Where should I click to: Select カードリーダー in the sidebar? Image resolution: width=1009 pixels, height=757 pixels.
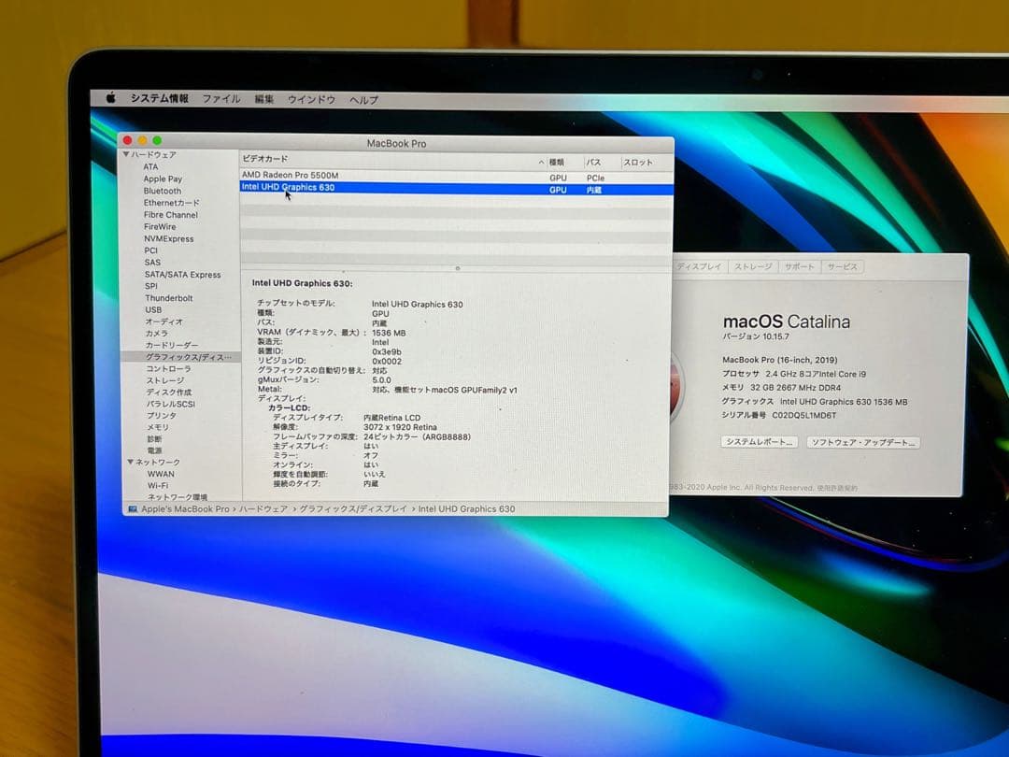point(172,345)
